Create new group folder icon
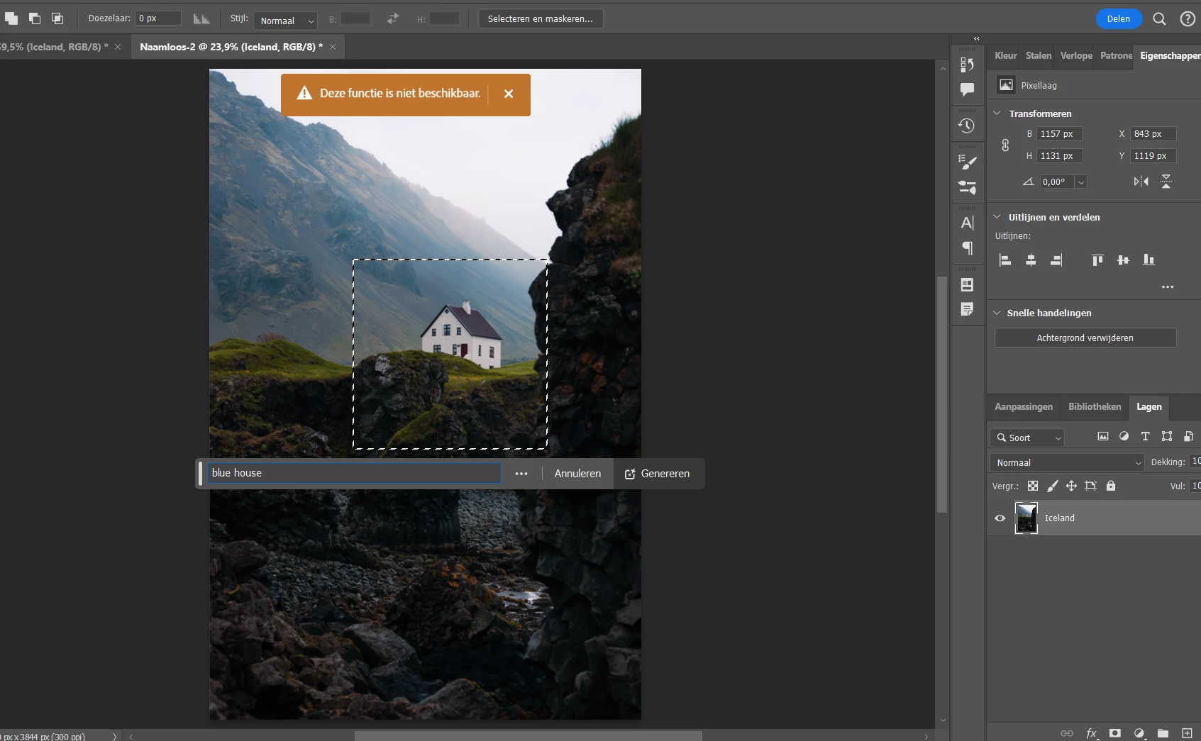Screen dimensions: 1201x741 point(1163,733)
